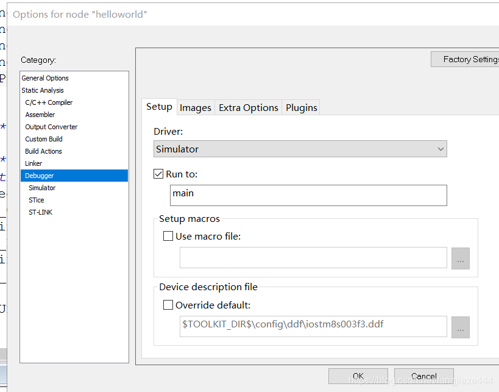
Task: Select C/C++ Compiler category
Action: [49, 102]
